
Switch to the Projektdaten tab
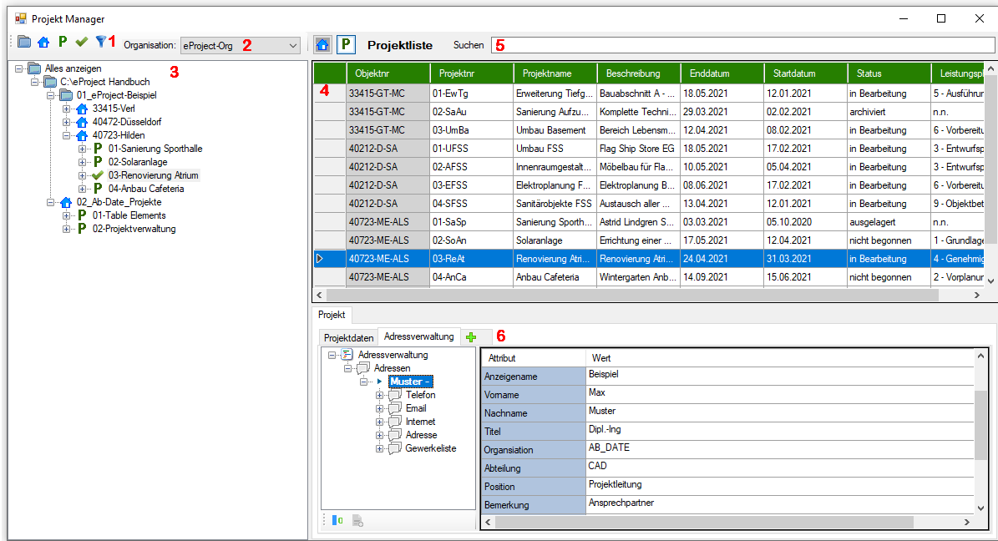tap(348, 337)
